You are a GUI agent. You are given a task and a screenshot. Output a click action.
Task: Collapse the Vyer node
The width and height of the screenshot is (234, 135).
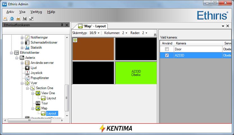click(x=22, y=83)
